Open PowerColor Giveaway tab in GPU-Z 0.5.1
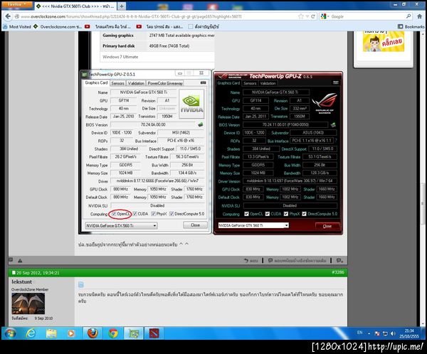This screenshot has height=354, width=427. (x=165, y=83)
